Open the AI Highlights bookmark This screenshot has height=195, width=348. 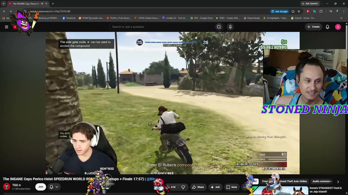click(275, 18)
